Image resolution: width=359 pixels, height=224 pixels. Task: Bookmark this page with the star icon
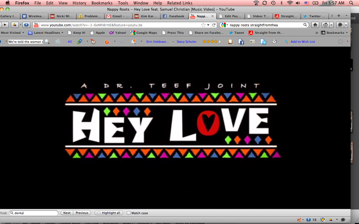pos(203,25)
